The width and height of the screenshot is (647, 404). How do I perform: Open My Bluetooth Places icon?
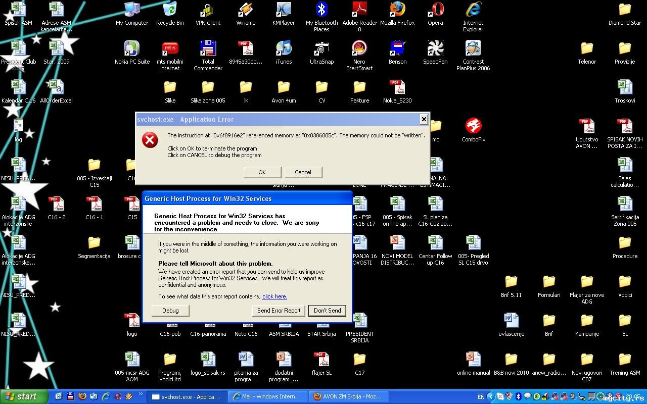[x=321, y=17]
